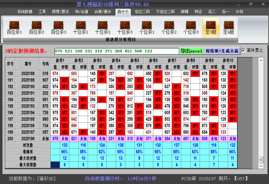This screenshot has width=269, height=184.
Task: Select the 百位杀2 analysis icon
Action: click(37, 27)
